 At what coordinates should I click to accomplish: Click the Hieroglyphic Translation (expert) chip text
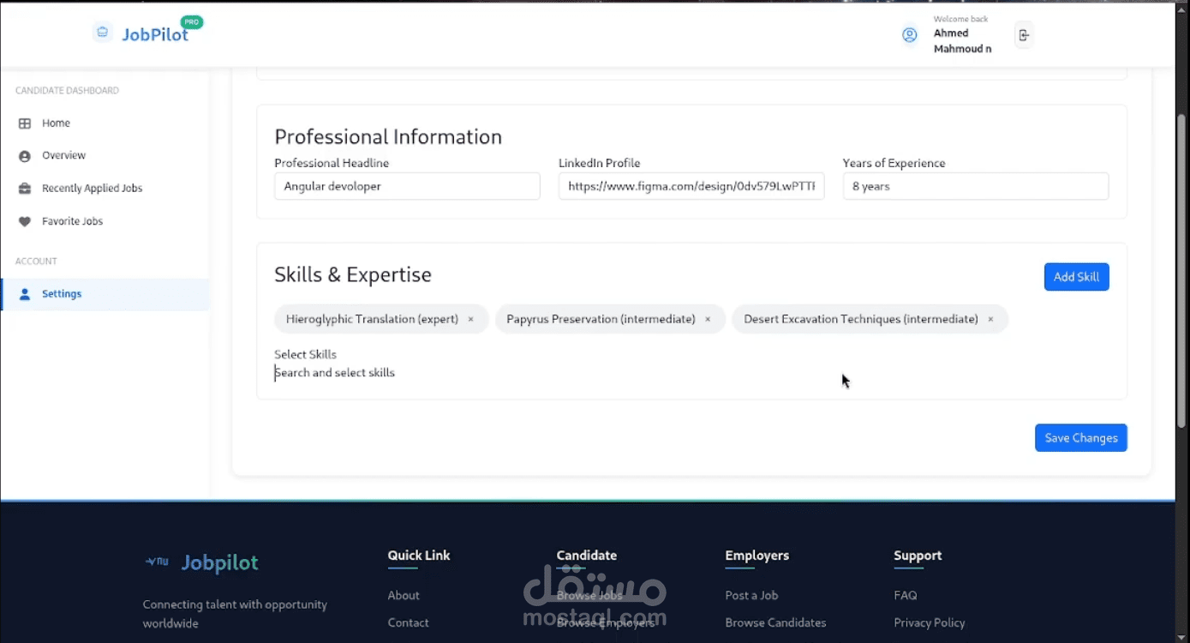(372, 319)
